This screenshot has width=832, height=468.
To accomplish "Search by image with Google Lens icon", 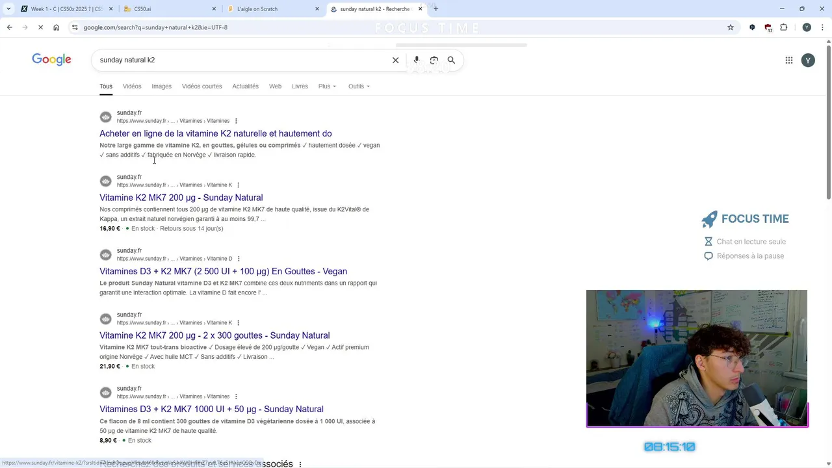I will (x=434, y=60).
